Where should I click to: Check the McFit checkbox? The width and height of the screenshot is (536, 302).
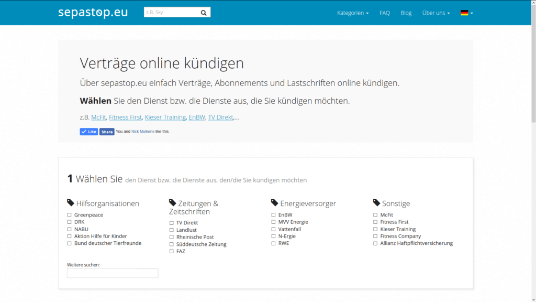(375, 215)
